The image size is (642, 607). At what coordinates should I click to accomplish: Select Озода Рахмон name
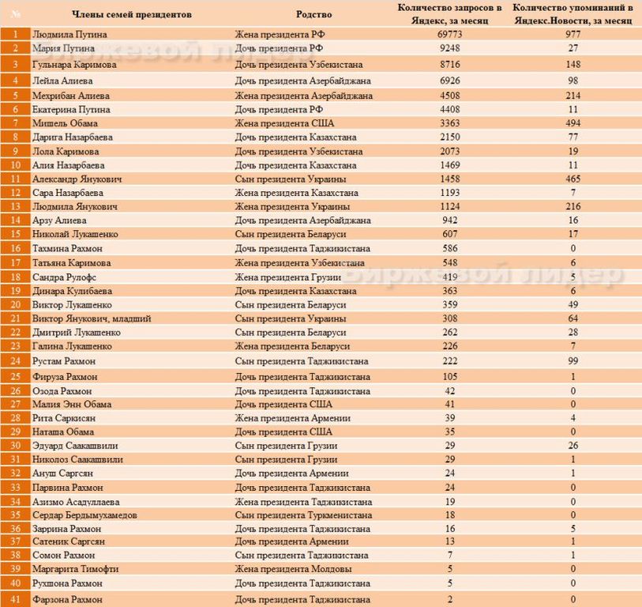pyautogui.click(x=62, y=391)
